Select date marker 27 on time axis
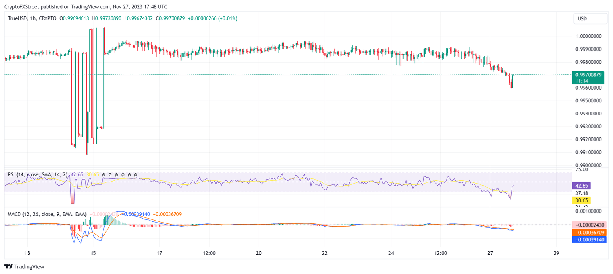 pos(490,253)
